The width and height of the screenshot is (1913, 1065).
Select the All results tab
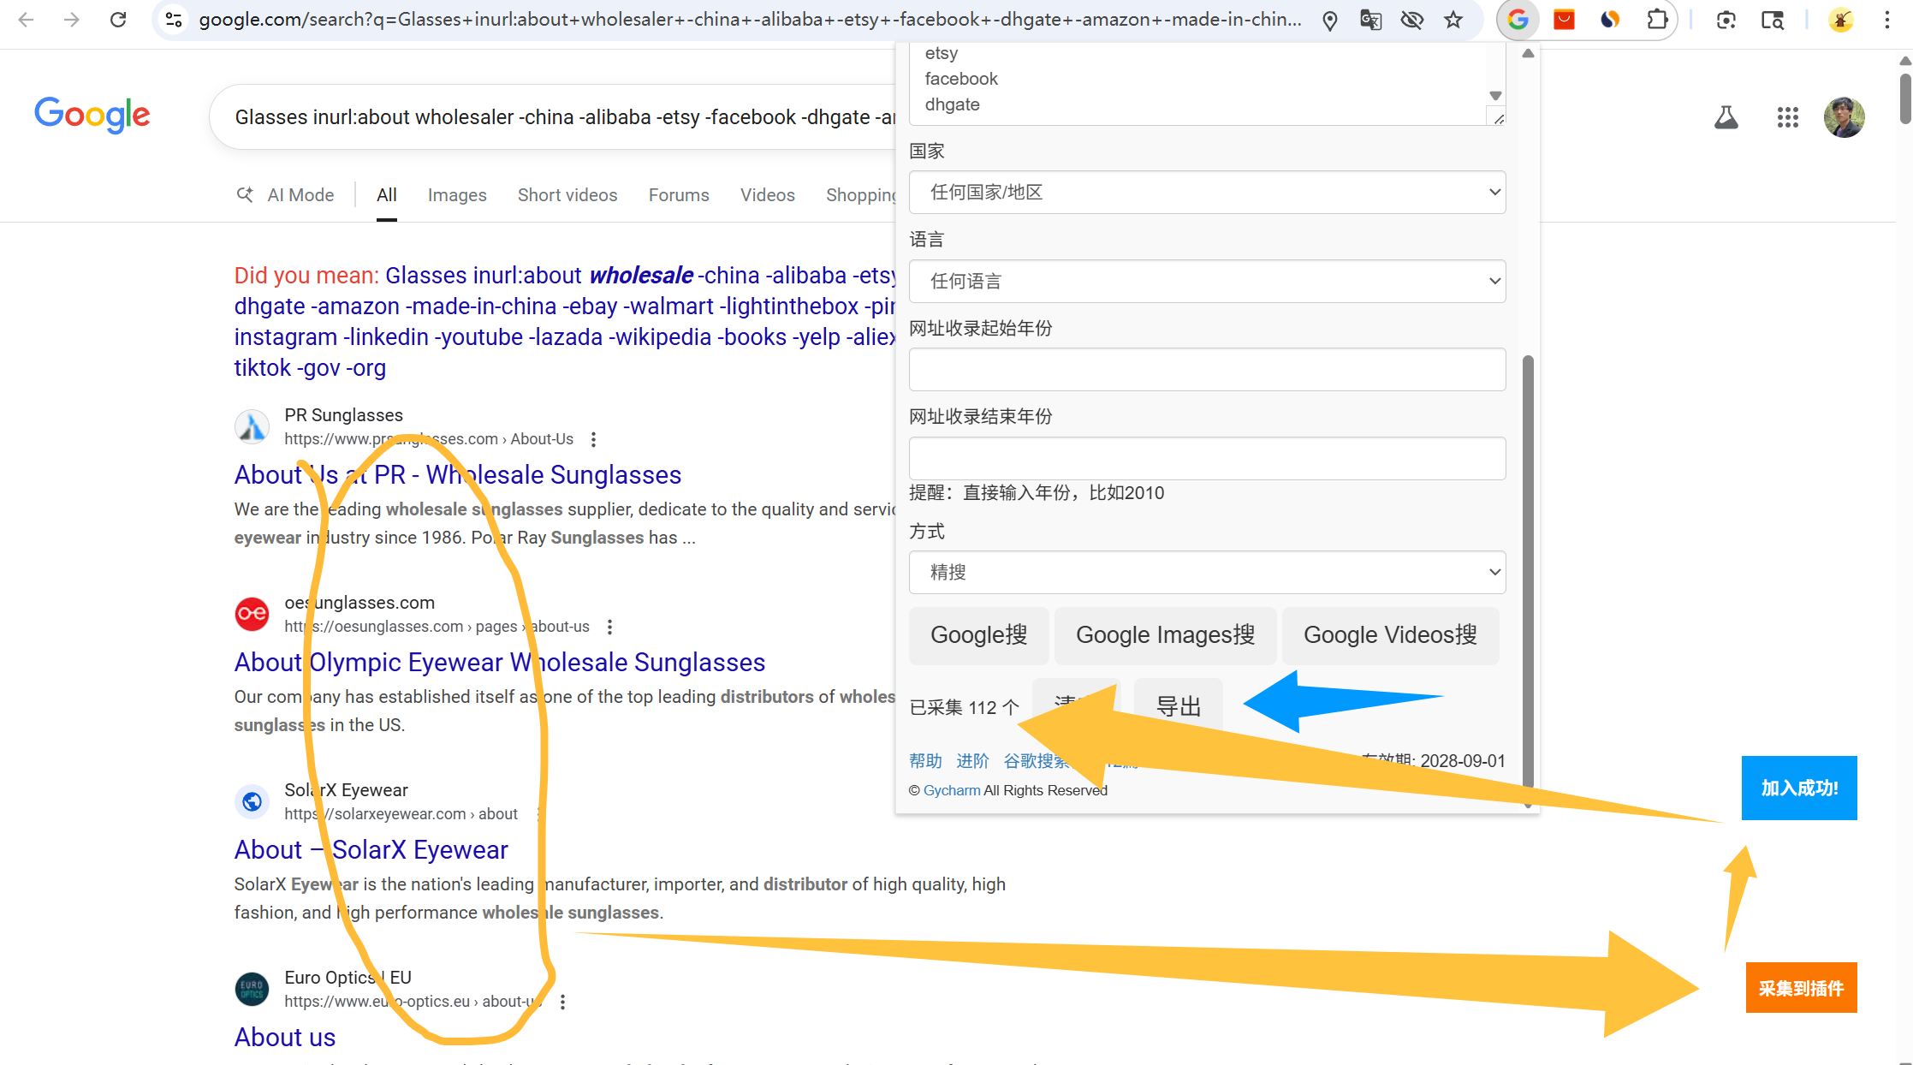387,195
